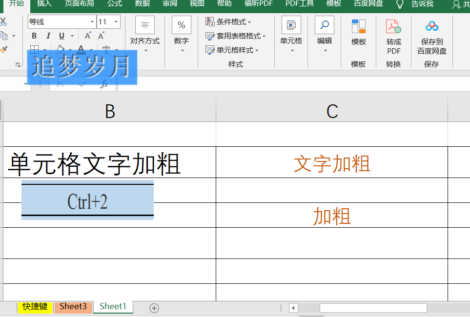Image resolution: width=470 pixels, height=317 pixels.
Task: Toggle Italic formatting
Action: click(x=48, y=36)
